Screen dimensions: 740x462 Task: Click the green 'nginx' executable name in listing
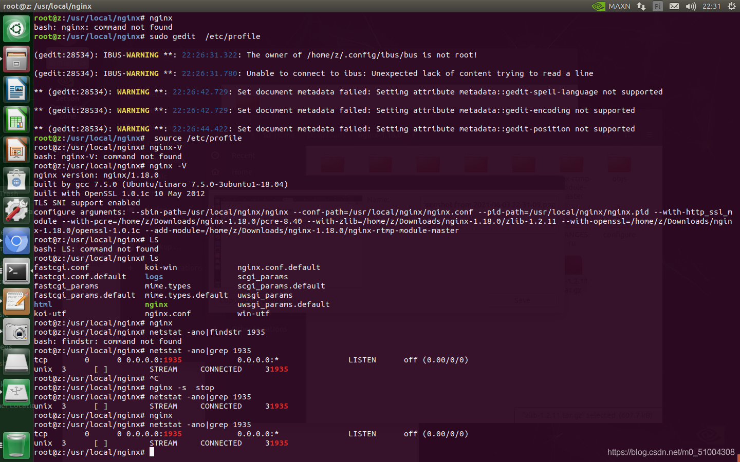pos(156,304)
